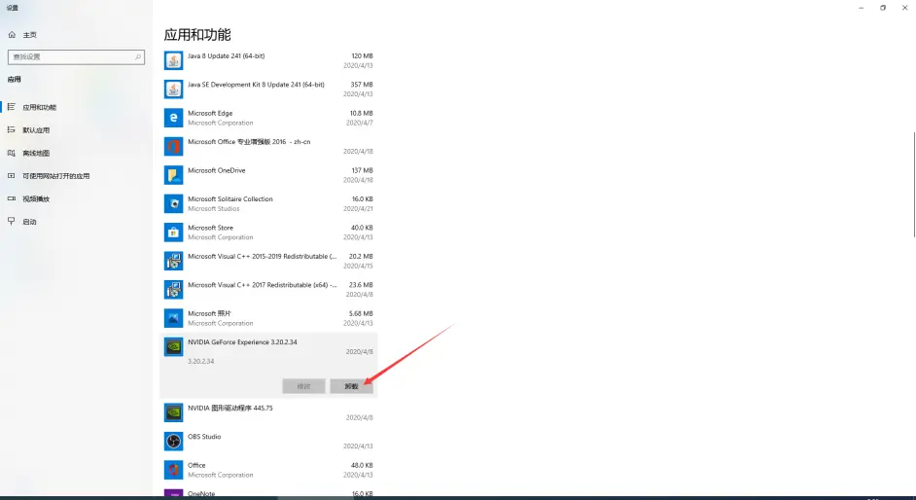Focus the 查找设置 search field
The image size is (916, 500).
(x=76, y=56)
